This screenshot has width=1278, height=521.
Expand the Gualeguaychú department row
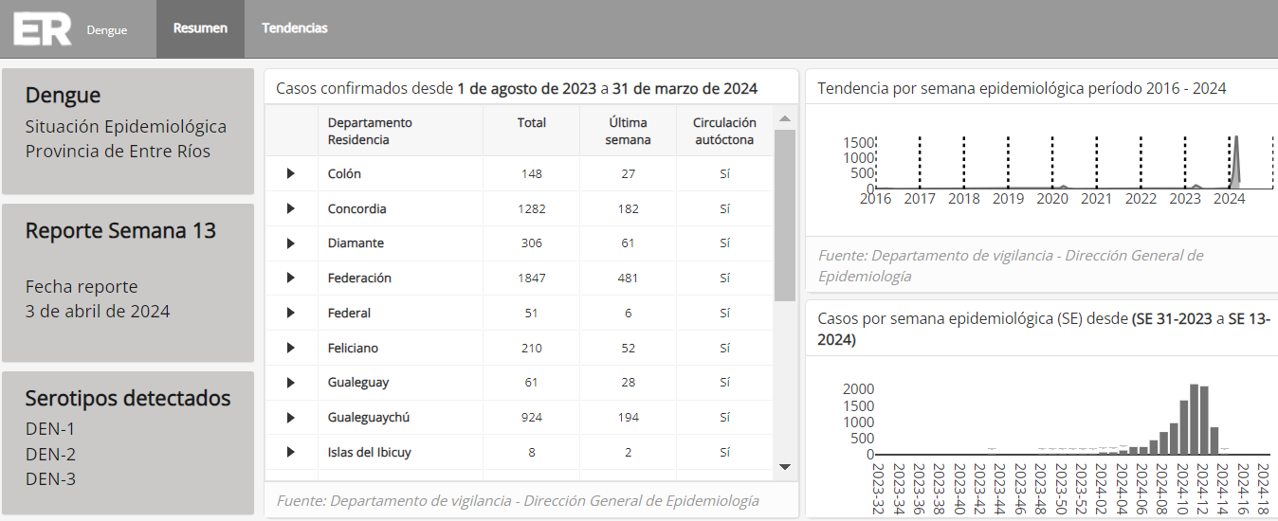(291, 418)
